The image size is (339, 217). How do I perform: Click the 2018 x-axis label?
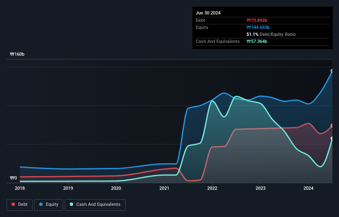coord(20,188)
